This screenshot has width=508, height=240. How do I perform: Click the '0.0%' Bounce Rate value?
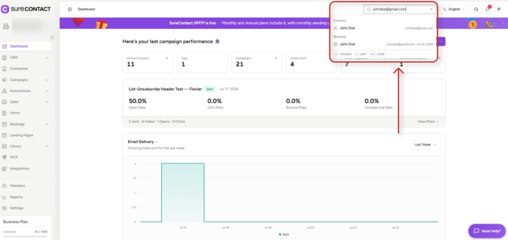point(293,101)
